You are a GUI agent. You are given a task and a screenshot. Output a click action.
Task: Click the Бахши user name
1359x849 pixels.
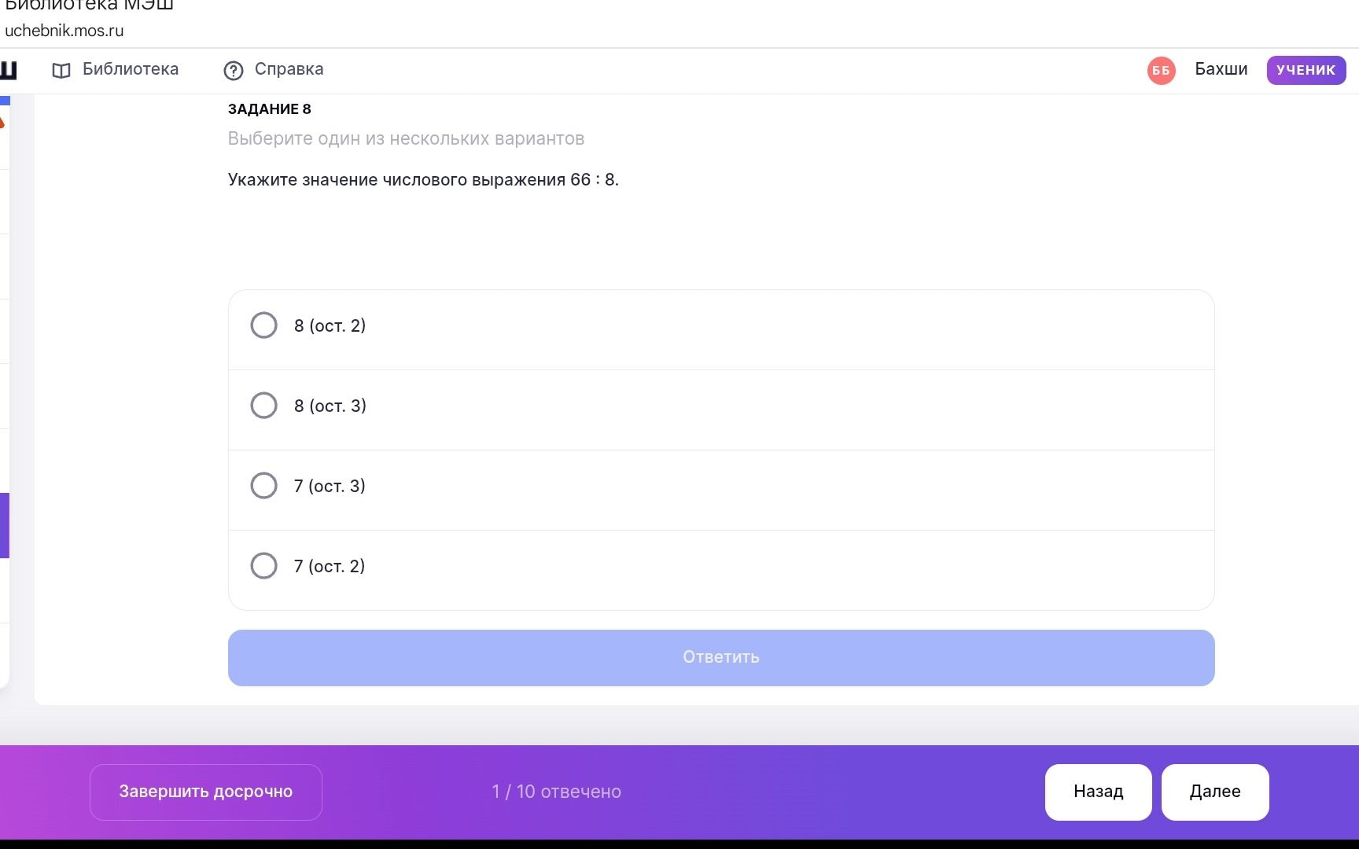click(1221, 69)
